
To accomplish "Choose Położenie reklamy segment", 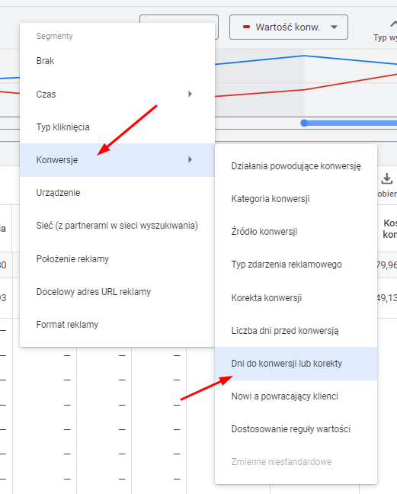I will coord(117,258).
